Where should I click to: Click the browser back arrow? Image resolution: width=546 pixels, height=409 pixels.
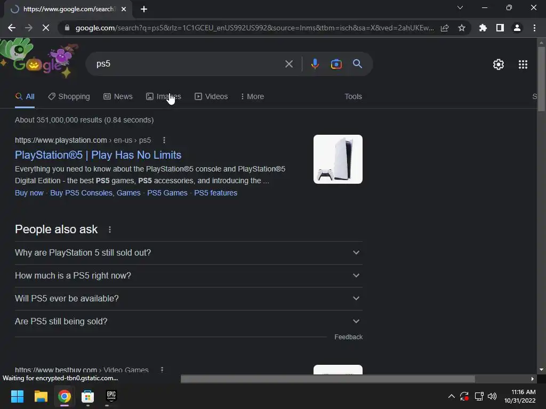[x=12, y=28]
